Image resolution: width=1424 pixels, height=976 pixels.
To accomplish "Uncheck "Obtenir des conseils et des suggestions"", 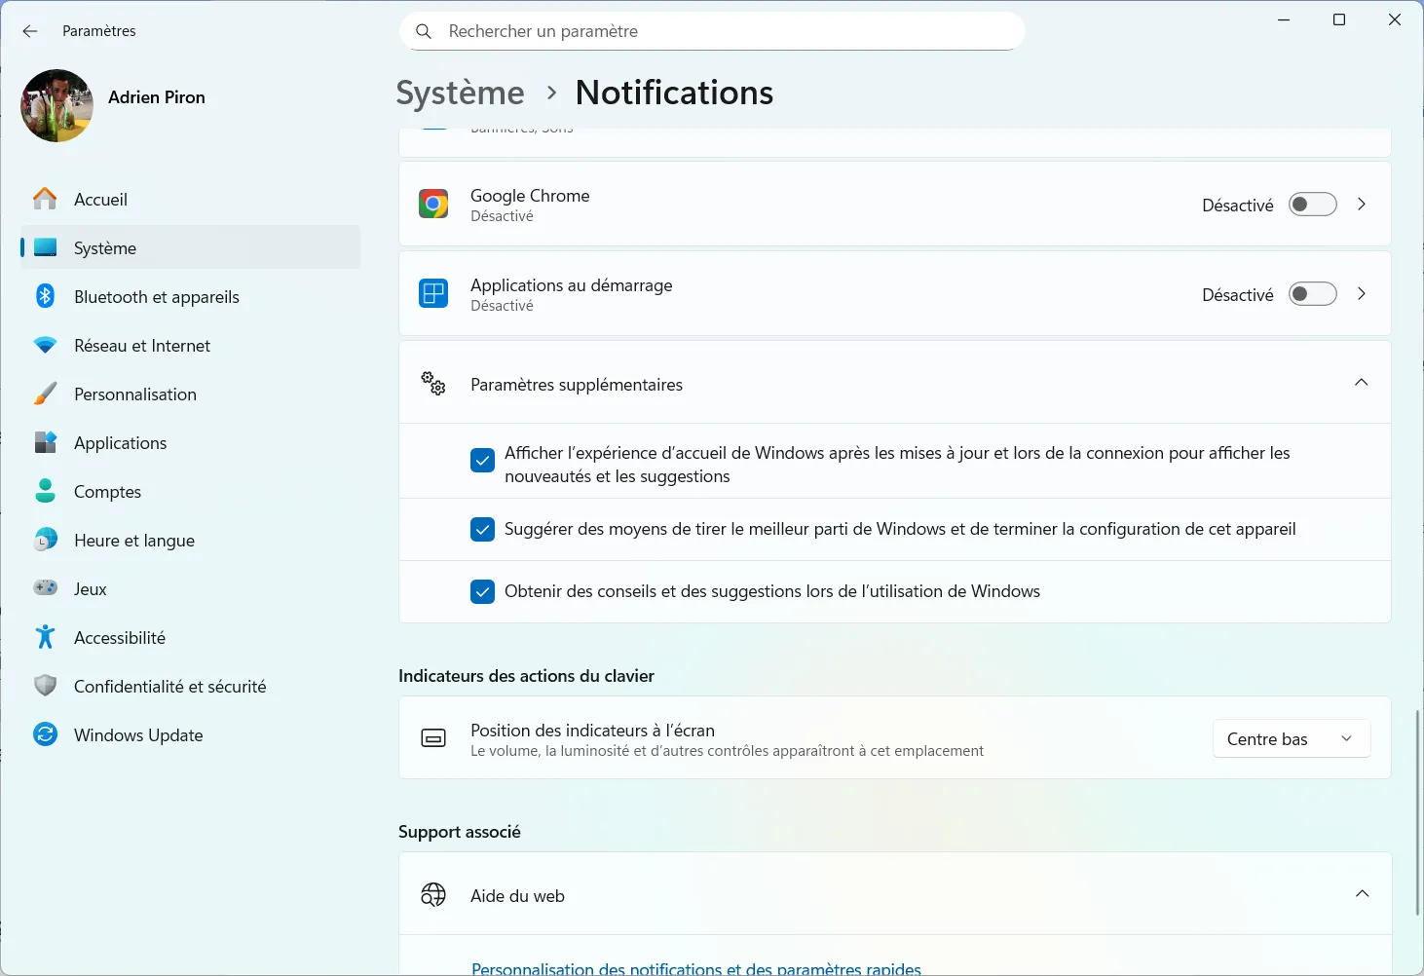I will coord(482,591).
